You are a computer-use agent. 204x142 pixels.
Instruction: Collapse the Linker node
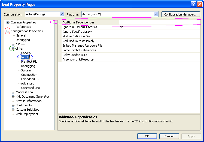click(x=13, y=49)
